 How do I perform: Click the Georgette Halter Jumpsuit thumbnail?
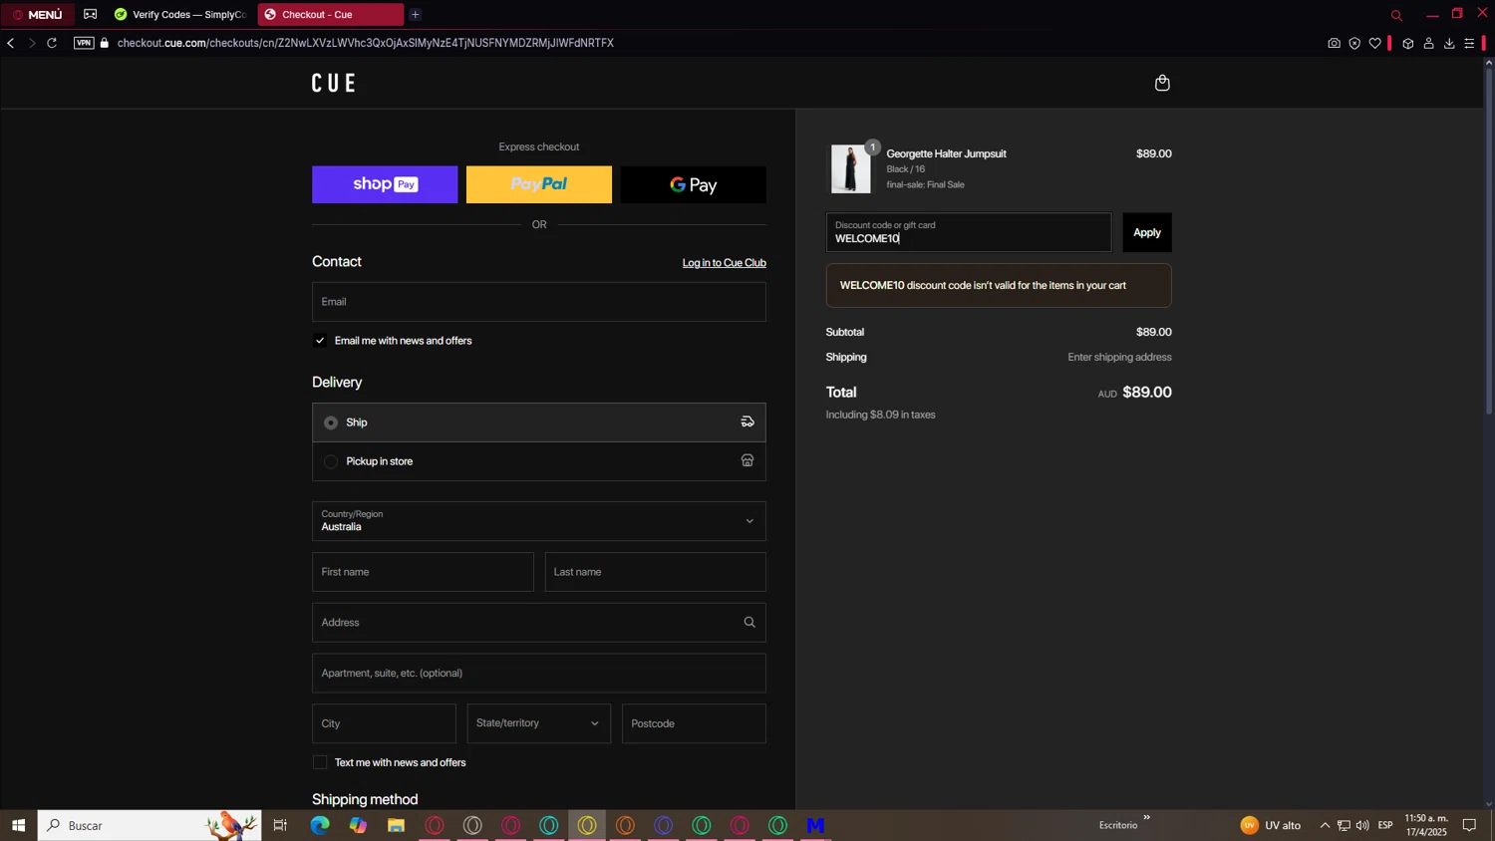click(x=851, y=168)
